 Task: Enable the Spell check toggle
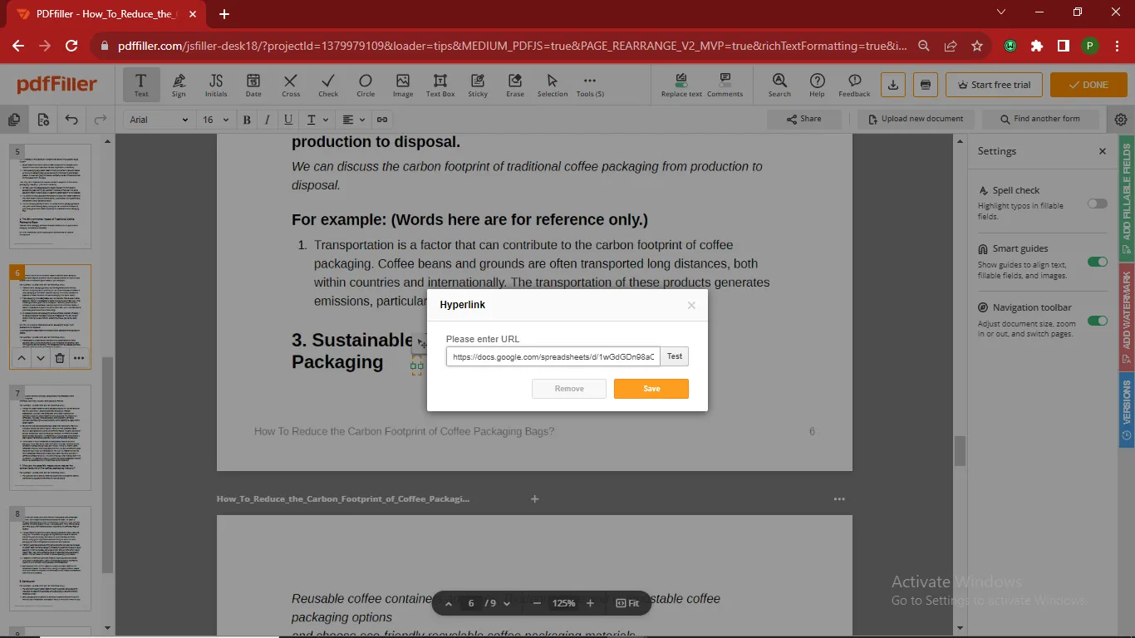tap(1097, 204)
